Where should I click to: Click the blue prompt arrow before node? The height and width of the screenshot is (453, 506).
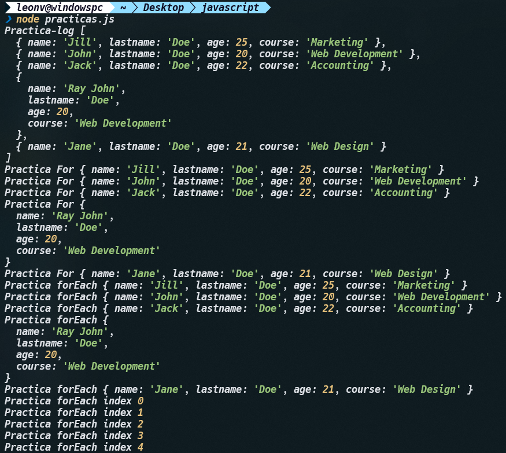tap(8, 19)
